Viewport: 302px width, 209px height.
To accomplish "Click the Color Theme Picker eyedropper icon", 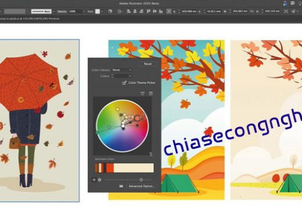I will point(124,83).
